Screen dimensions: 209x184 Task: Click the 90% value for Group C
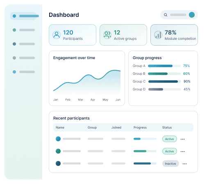tap(187, 81)
